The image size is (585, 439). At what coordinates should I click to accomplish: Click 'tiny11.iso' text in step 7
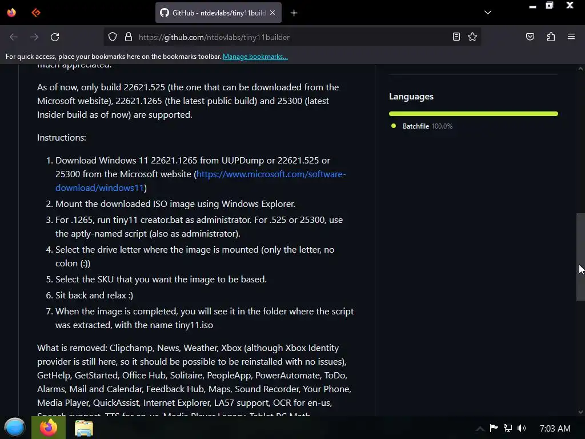194,325
